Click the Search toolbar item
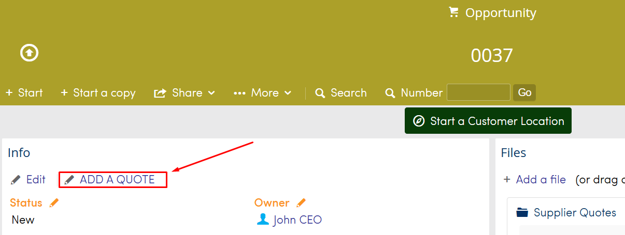The image size is (625, 235). click(x=341, y=93)
